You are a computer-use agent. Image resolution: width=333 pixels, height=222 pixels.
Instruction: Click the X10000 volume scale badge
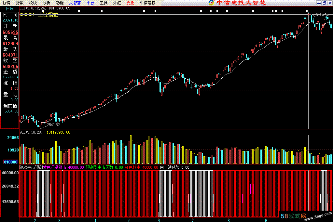pos(10,162)
